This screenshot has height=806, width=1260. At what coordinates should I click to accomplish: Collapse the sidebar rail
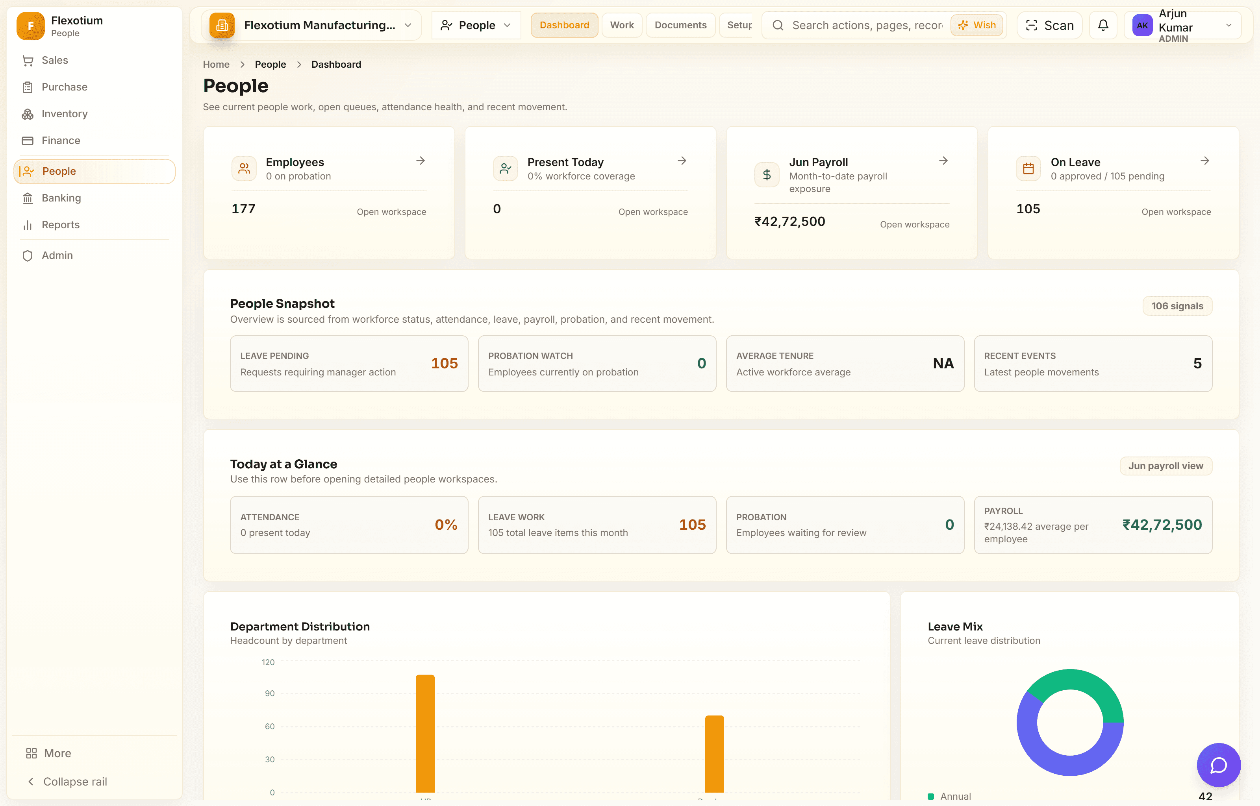pos(67,781)
